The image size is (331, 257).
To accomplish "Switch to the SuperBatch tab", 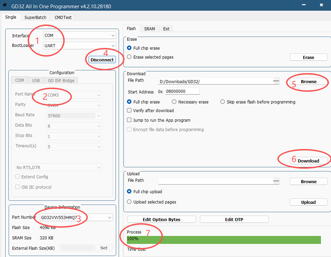I will [x=35, y=18].
